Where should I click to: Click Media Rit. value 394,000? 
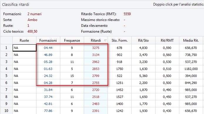coord(191,76)
